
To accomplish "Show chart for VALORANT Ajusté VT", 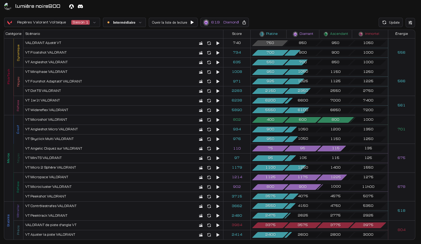I will click(x=201, y=43).
